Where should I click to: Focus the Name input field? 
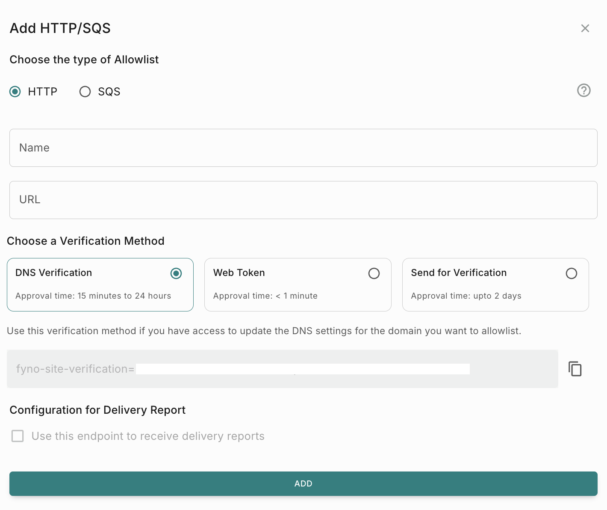(303, 148)
